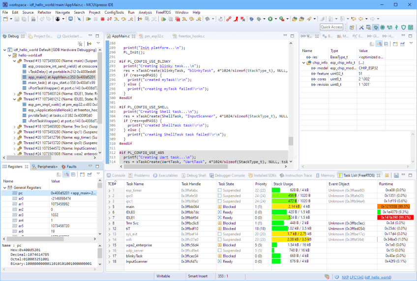Collapse Thread #15 main in Debug tree

[x=14, y=61]
